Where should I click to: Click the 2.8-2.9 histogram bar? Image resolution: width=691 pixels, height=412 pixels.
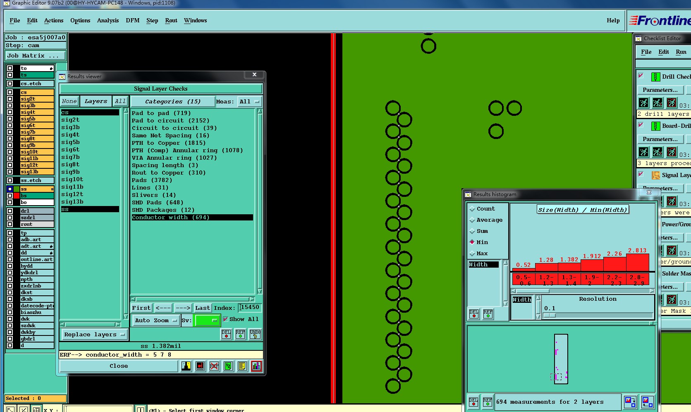[638, 262]
